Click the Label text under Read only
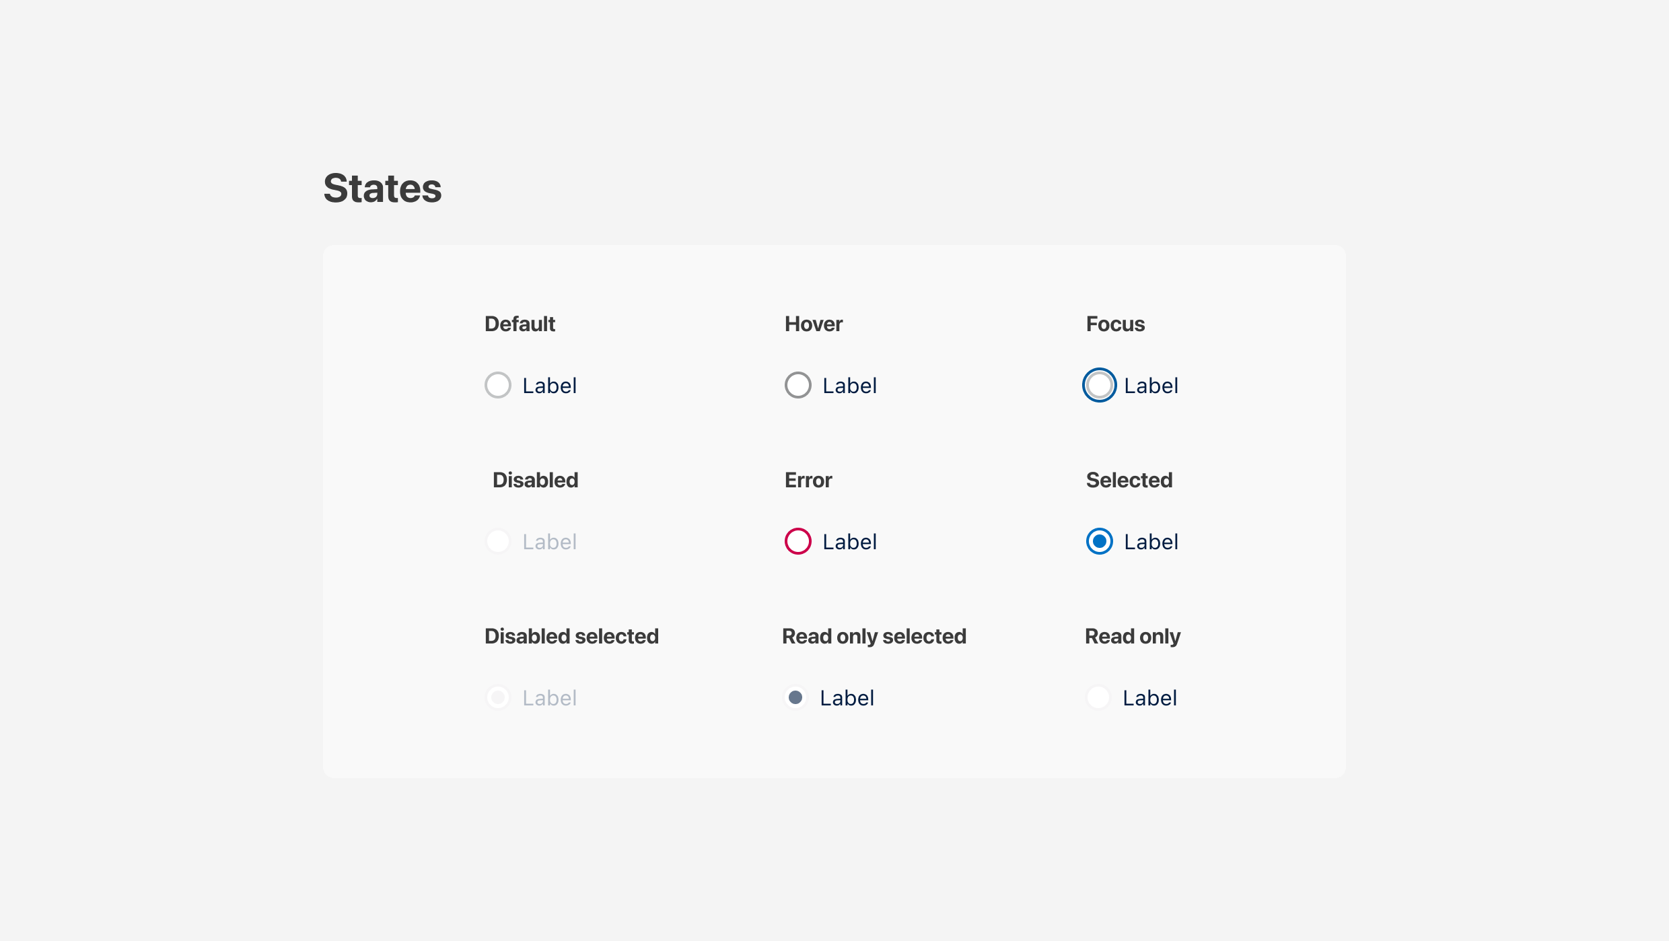 [x=1149, y=698]
